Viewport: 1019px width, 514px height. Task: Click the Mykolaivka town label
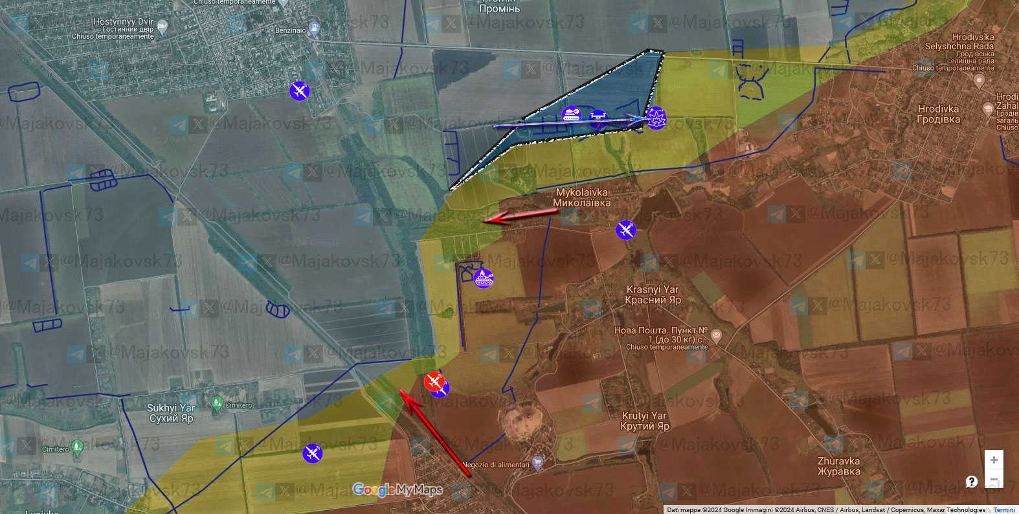[581, 197]
